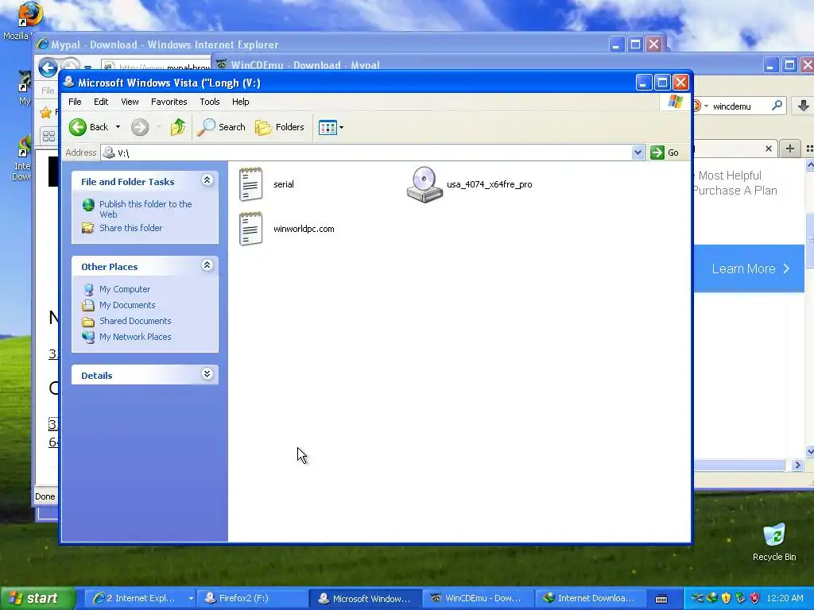This screenshot has height=610, width=814.
Task: Close the current tab in Mypal browser
Action: (769, 149)
